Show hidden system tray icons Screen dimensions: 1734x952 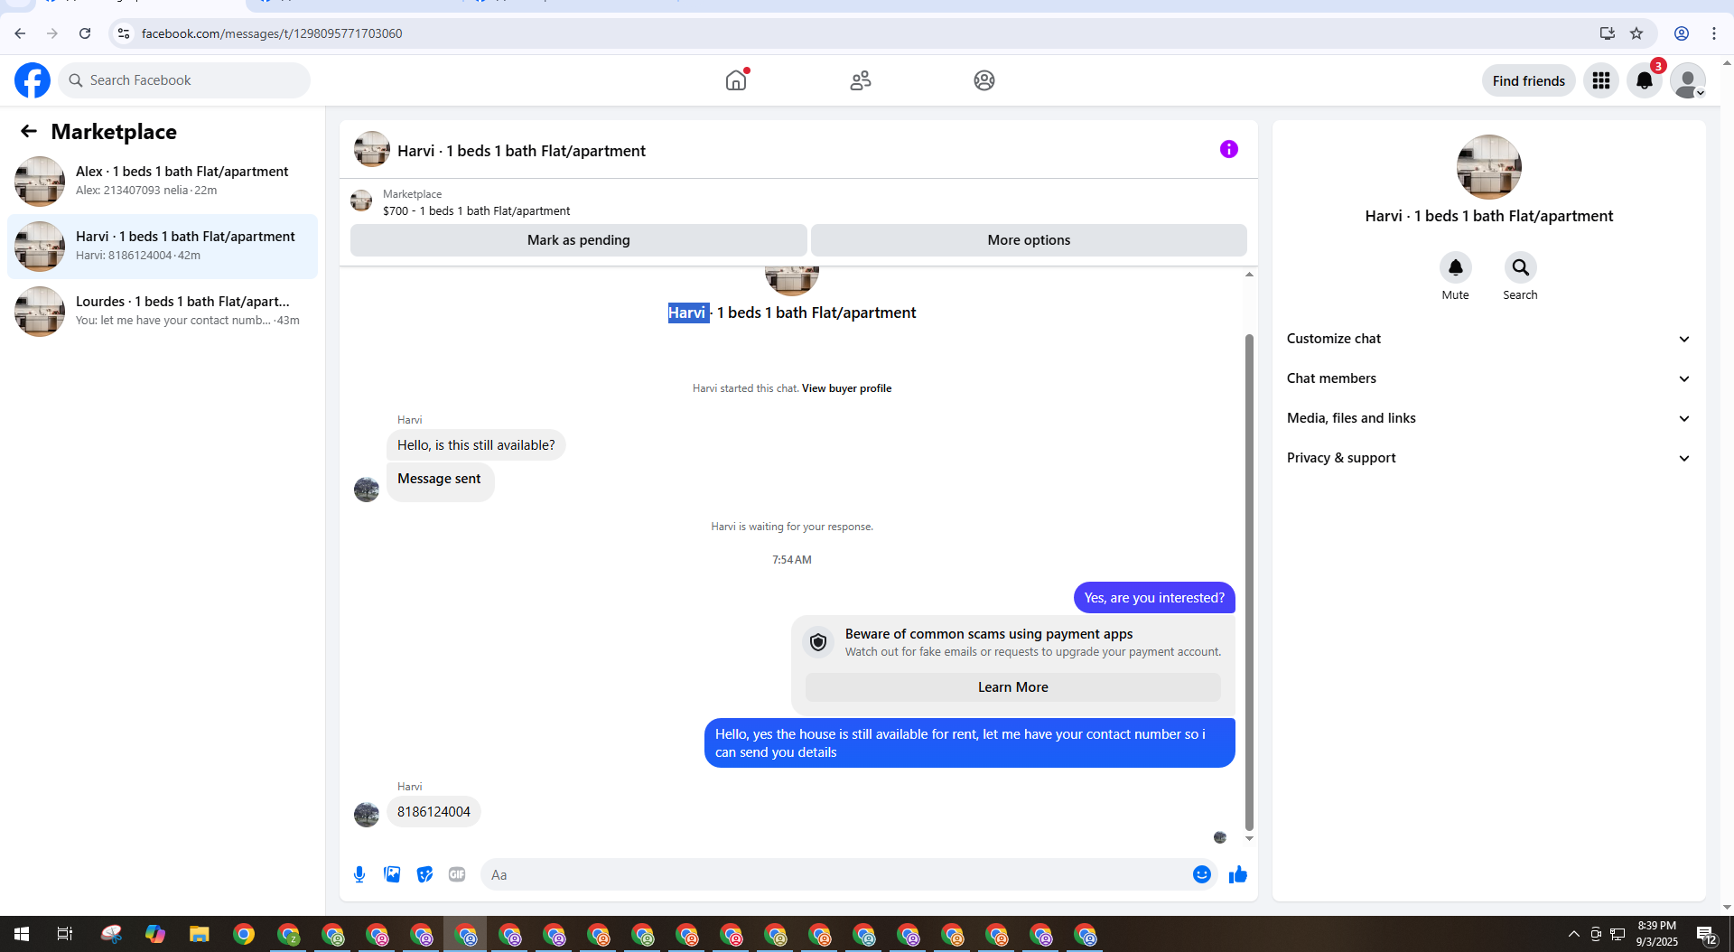1573,934
